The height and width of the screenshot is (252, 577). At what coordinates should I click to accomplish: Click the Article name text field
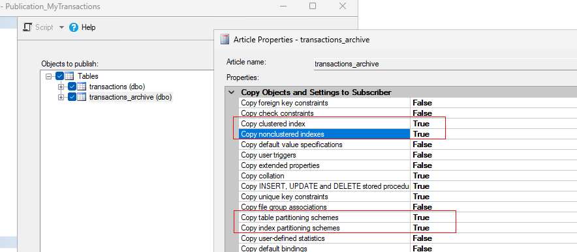[x=445, y=64]
